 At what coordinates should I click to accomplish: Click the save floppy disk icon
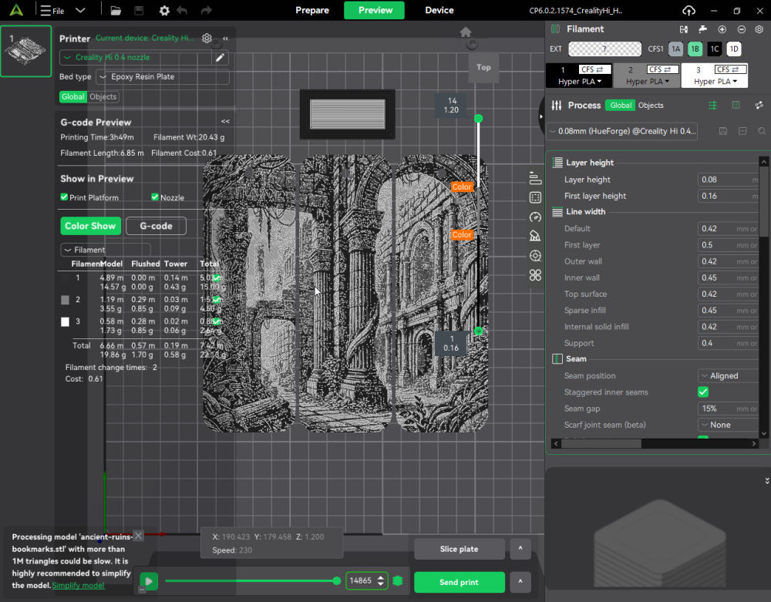(139, 10)
